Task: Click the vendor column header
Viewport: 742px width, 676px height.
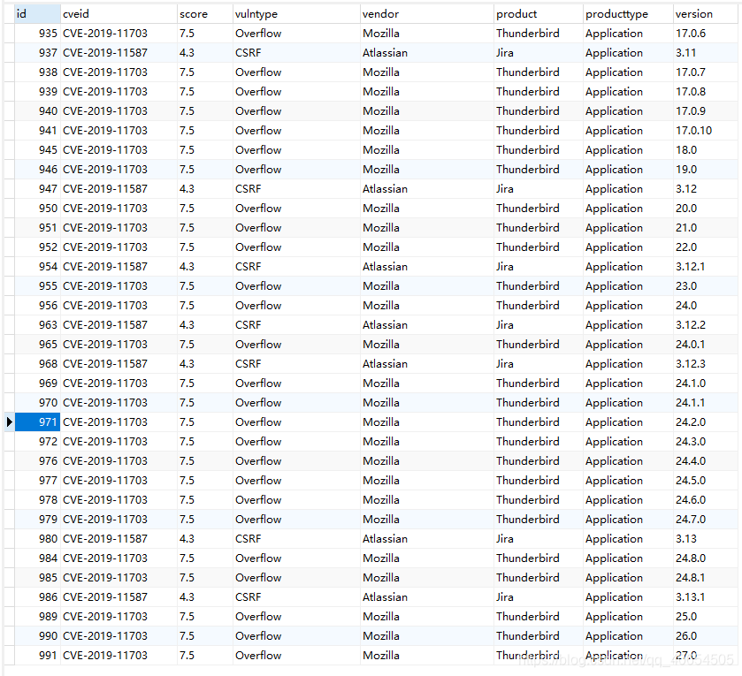Action: [x=427, y=14]
